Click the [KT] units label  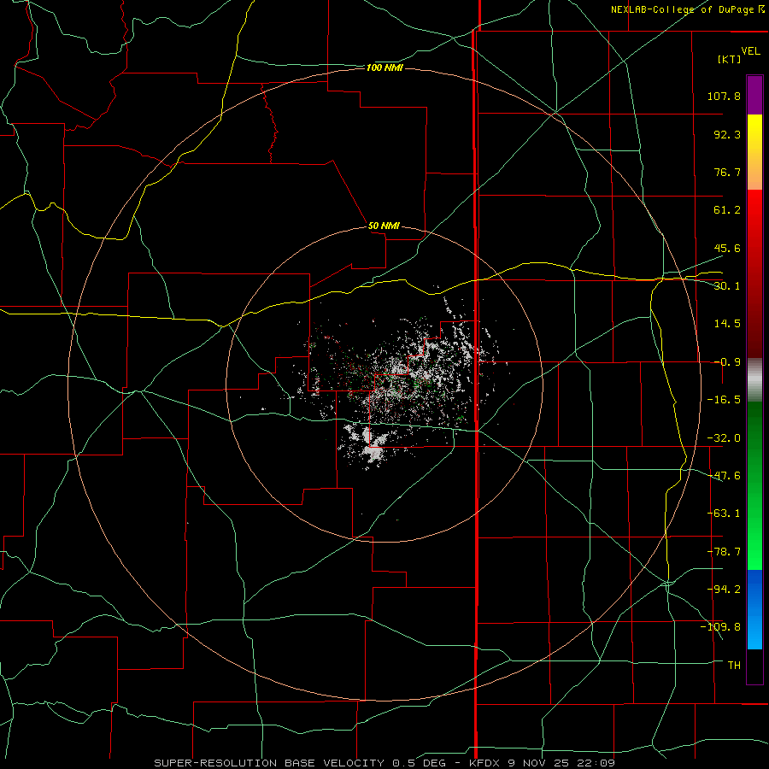coord(729,59)
